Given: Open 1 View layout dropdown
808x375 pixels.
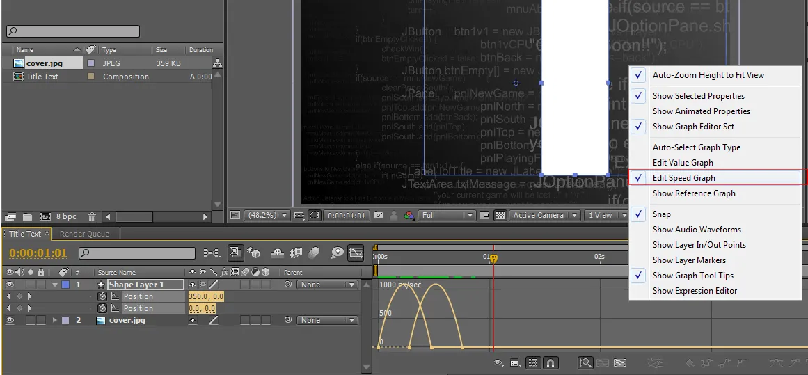Looking at the screenshot, I should 606,215.
